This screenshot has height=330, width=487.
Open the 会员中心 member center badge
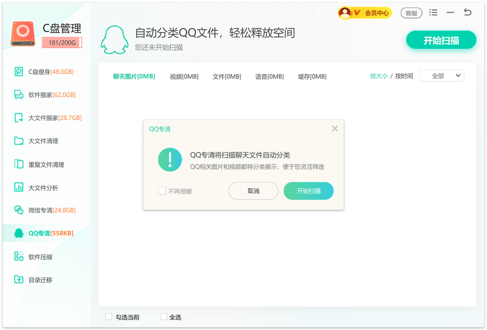[x=364, y=13]
